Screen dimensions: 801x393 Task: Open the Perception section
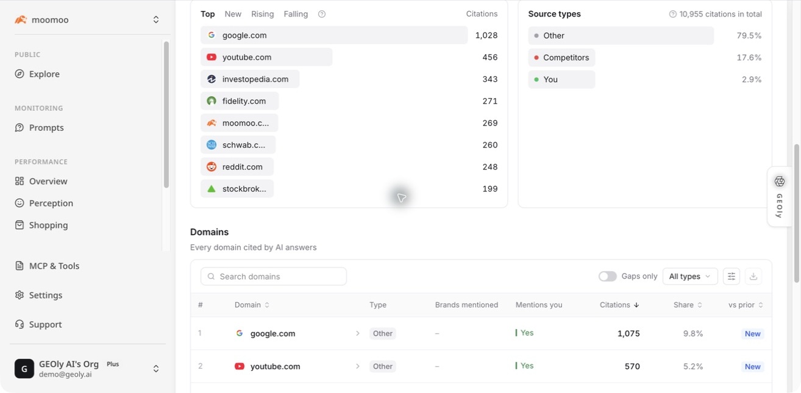tap(51, 203)
